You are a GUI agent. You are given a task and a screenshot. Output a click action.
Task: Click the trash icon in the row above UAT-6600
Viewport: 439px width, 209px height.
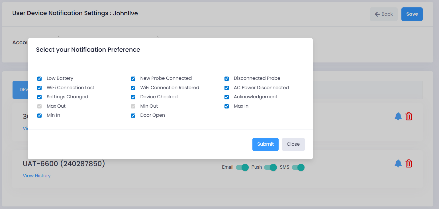point(409,116)
